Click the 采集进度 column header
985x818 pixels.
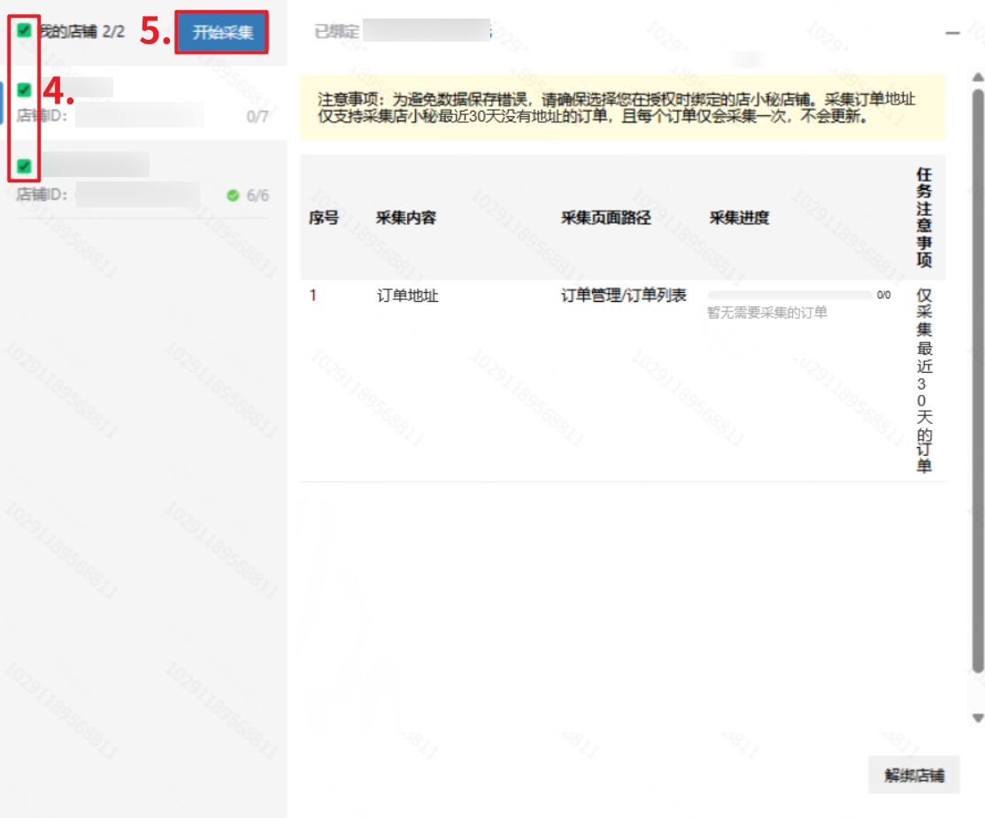[739, 218]
